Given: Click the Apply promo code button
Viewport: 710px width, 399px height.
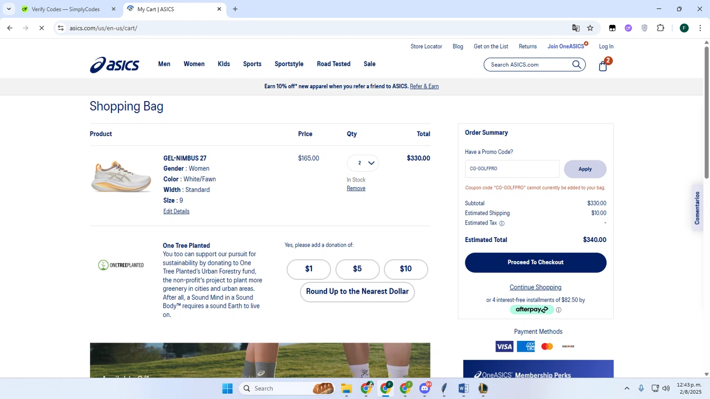Looking at the screenshot, I should point(585,169).
